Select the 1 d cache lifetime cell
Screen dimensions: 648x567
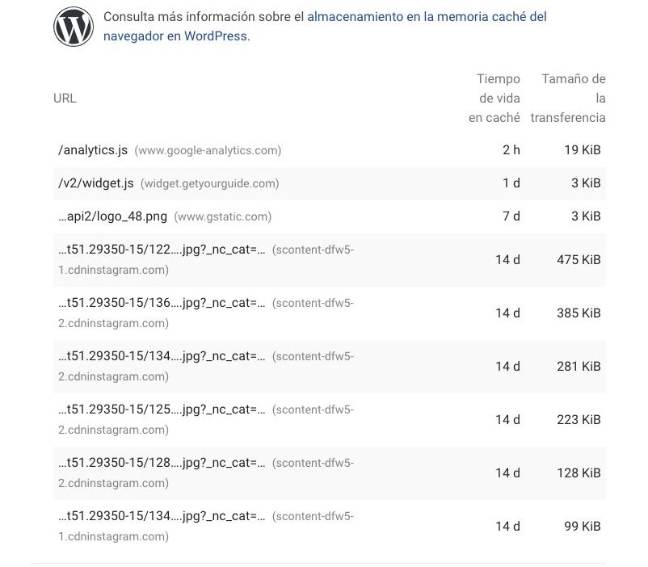pyautogui.click(x=511, y=183)
